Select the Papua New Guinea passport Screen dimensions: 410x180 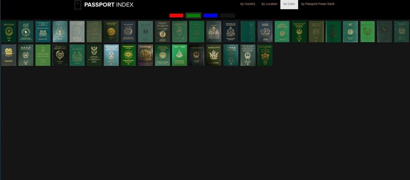coord(9,55)
